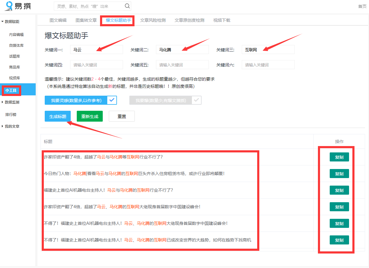Focus the empty 关键词五 input

pyautogui.click(x=182, y=65)
